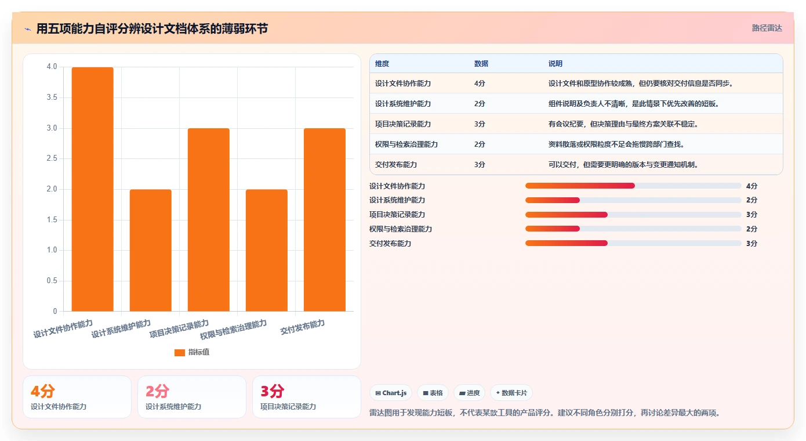
Task: Select the Chart.js chip
Action: [391, 393]
